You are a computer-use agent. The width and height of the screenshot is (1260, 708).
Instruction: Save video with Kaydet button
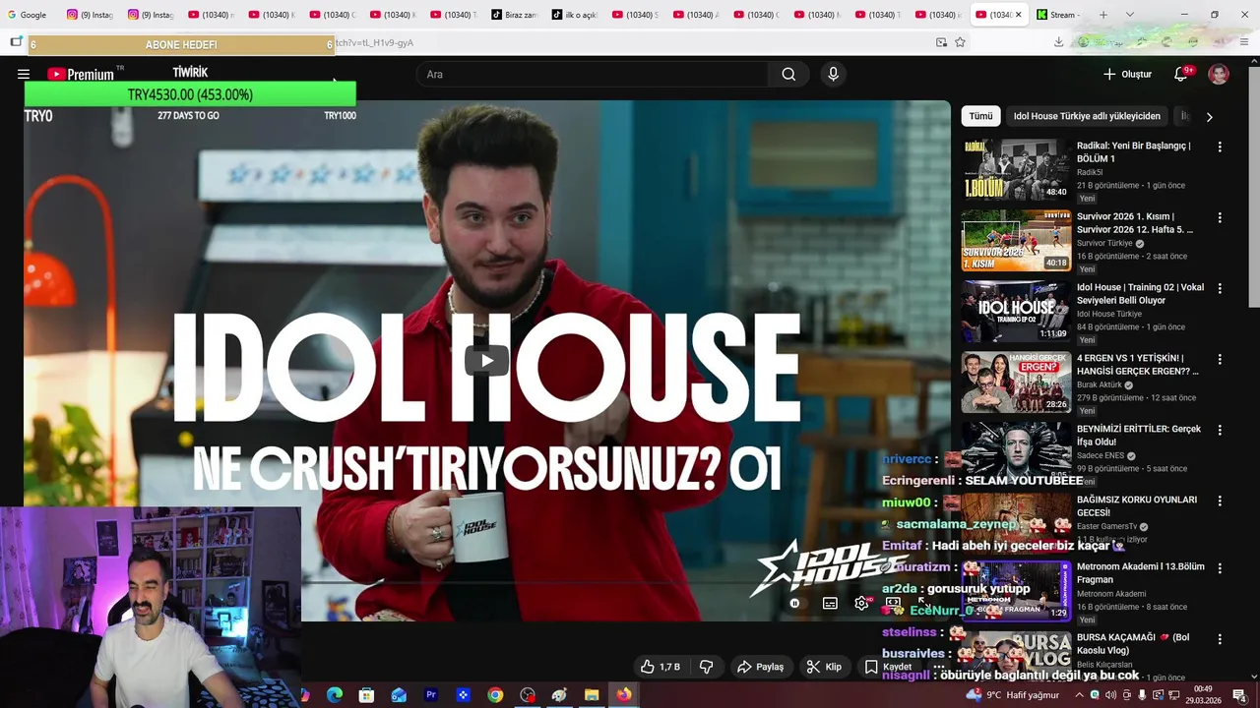[889, 667]
